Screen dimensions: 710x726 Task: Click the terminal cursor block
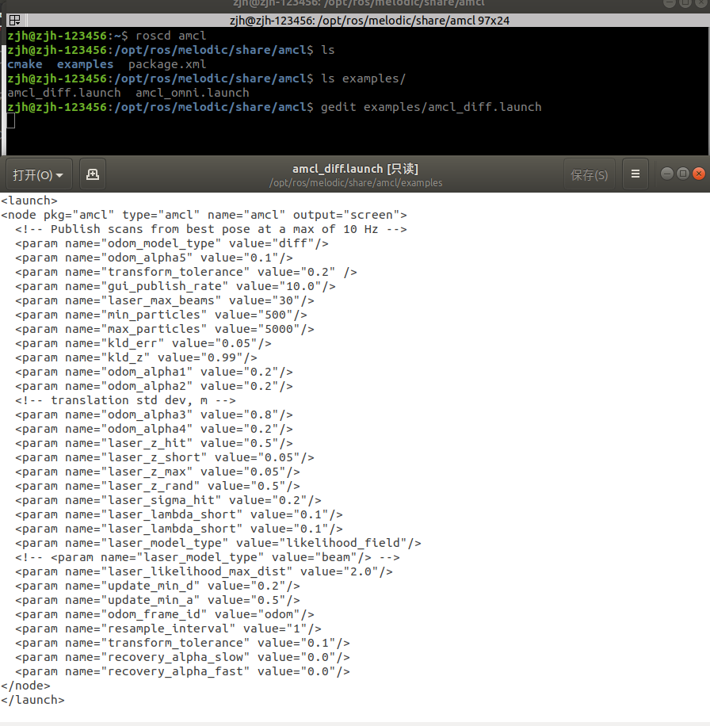pos(10,120)
